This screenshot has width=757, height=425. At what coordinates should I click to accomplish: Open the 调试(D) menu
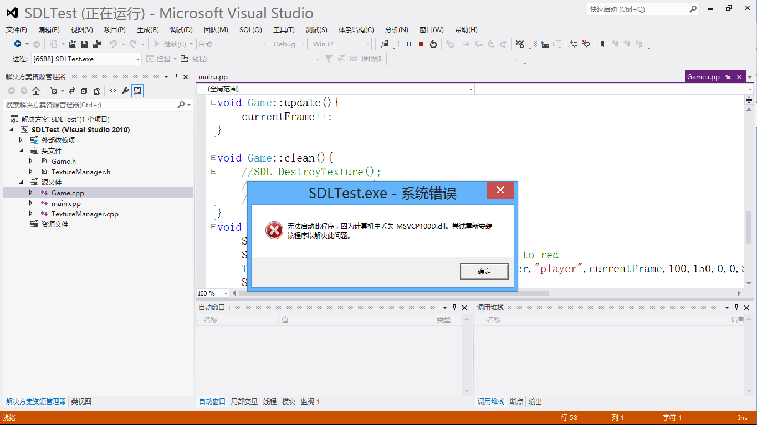(181, 30)
